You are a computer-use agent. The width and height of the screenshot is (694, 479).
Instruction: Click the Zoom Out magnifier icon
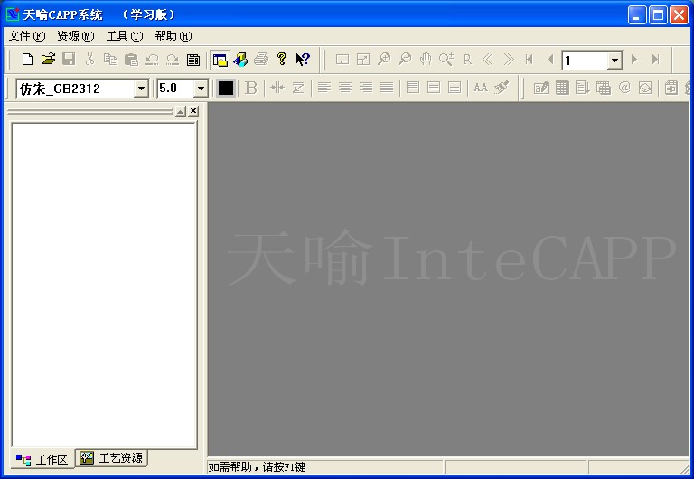tap(405, 60)
